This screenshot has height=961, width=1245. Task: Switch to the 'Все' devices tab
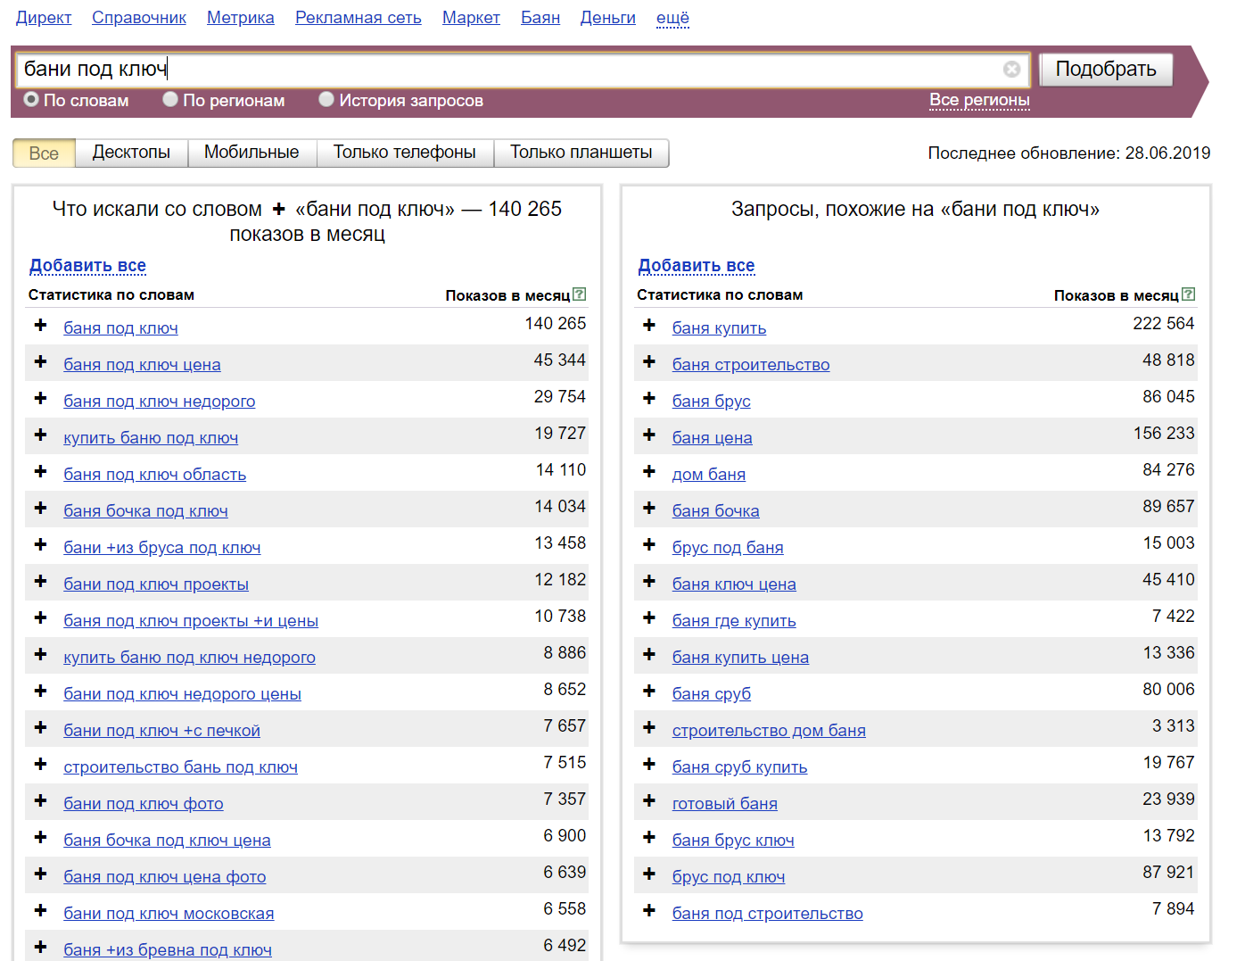click(44, 153)
